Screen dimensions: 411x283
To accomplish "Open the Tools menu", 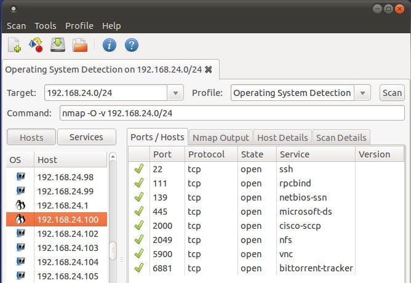I will click(46, 26).
